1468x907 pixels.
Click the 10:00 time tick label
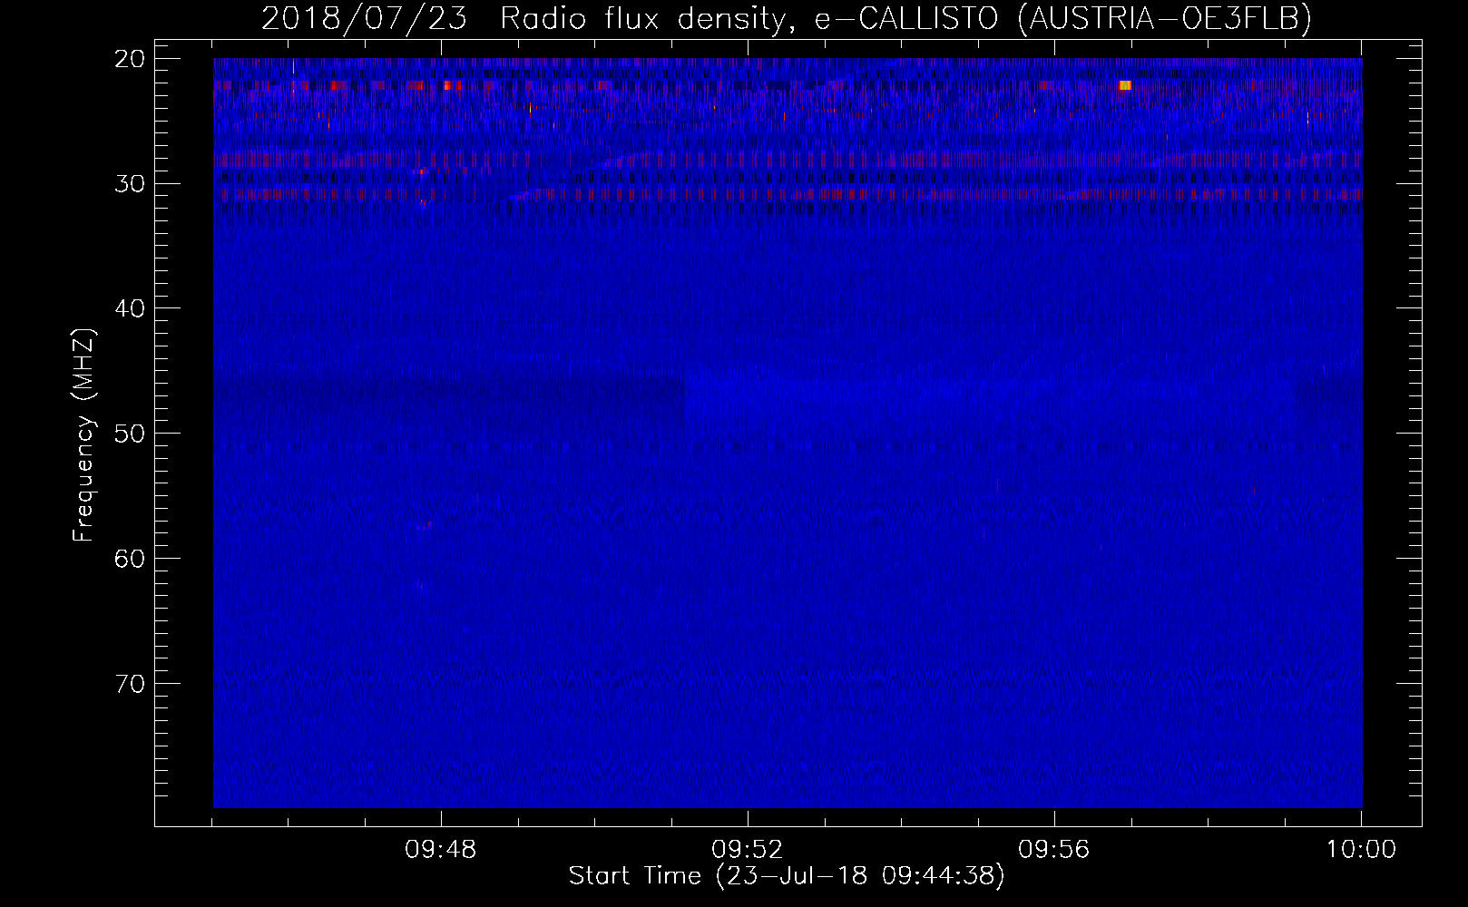click(x=1361, y=850)
